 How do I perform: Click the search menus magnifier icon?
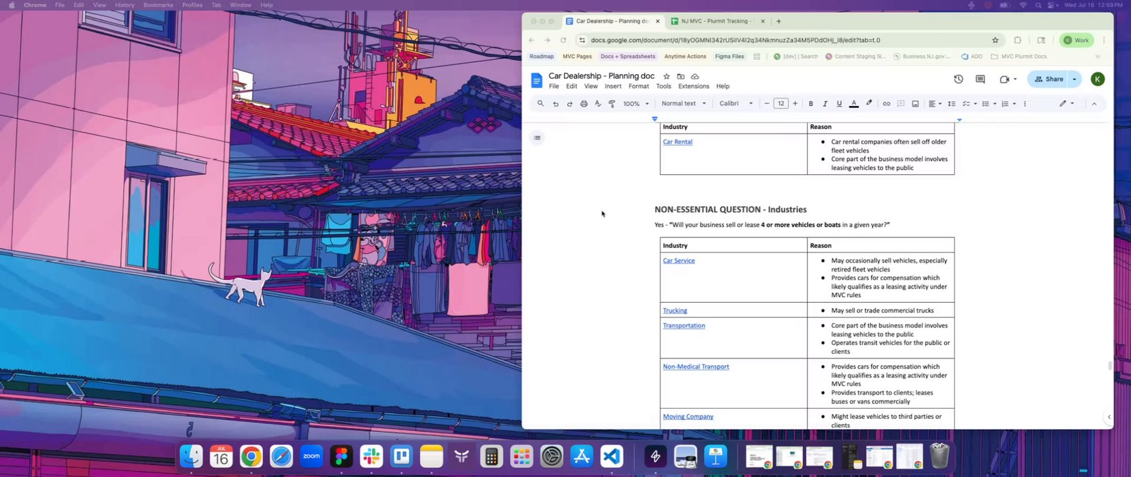point(541,103)
